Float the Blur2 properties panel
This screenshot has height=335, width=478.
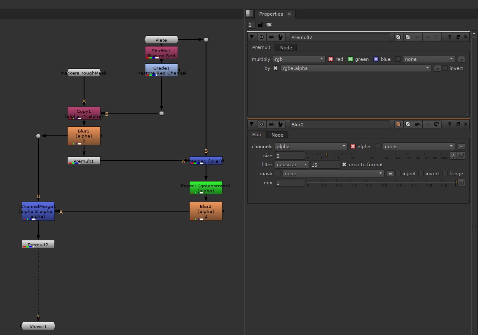[458, 124]
